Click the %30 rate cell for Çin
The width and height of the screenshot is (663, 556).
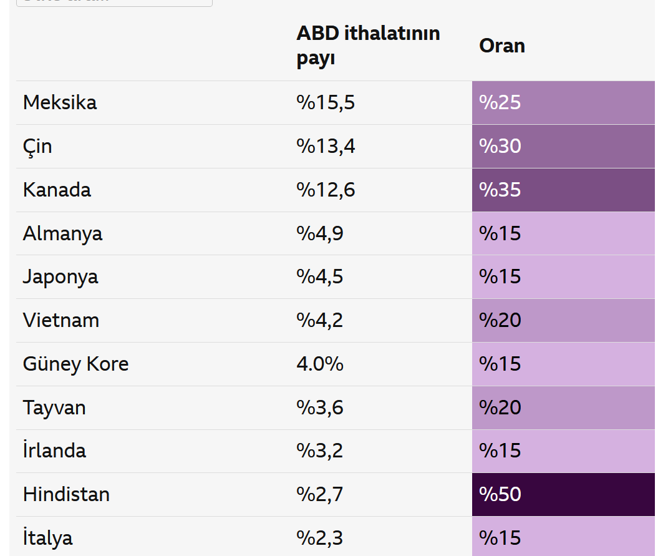point(563,147)
